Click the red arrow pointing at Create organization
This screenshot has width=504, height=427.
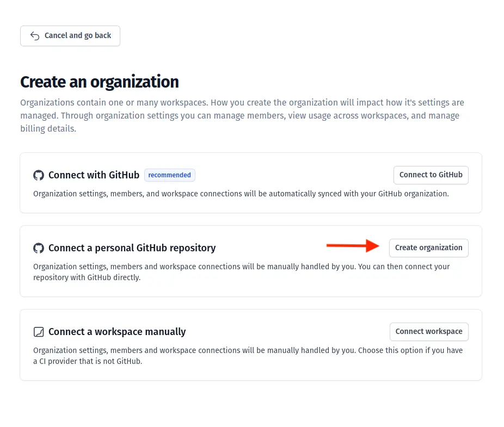[352, 246]
